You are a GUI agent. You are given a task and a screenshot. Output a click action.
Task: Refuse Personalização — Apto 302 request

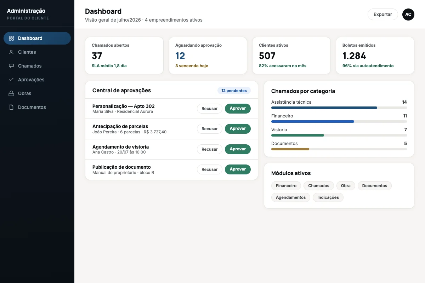point(210,109)
